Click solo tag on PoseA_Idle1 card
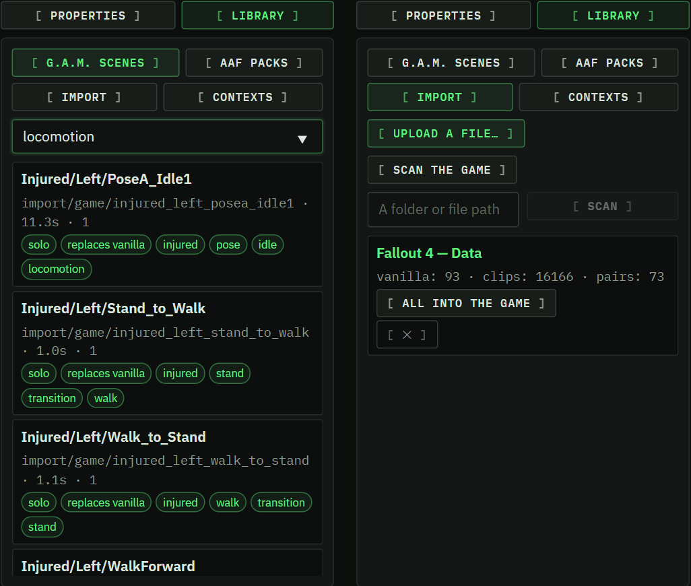This screenshot has width=691, height=586. [39, 245]
